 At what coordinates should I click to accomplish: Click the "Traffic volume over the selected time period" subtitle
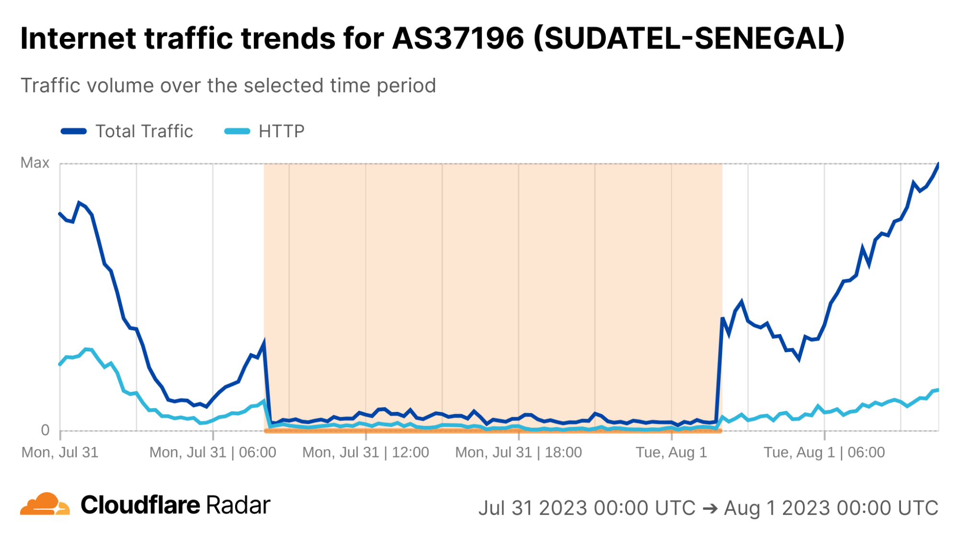pos(228,86)
